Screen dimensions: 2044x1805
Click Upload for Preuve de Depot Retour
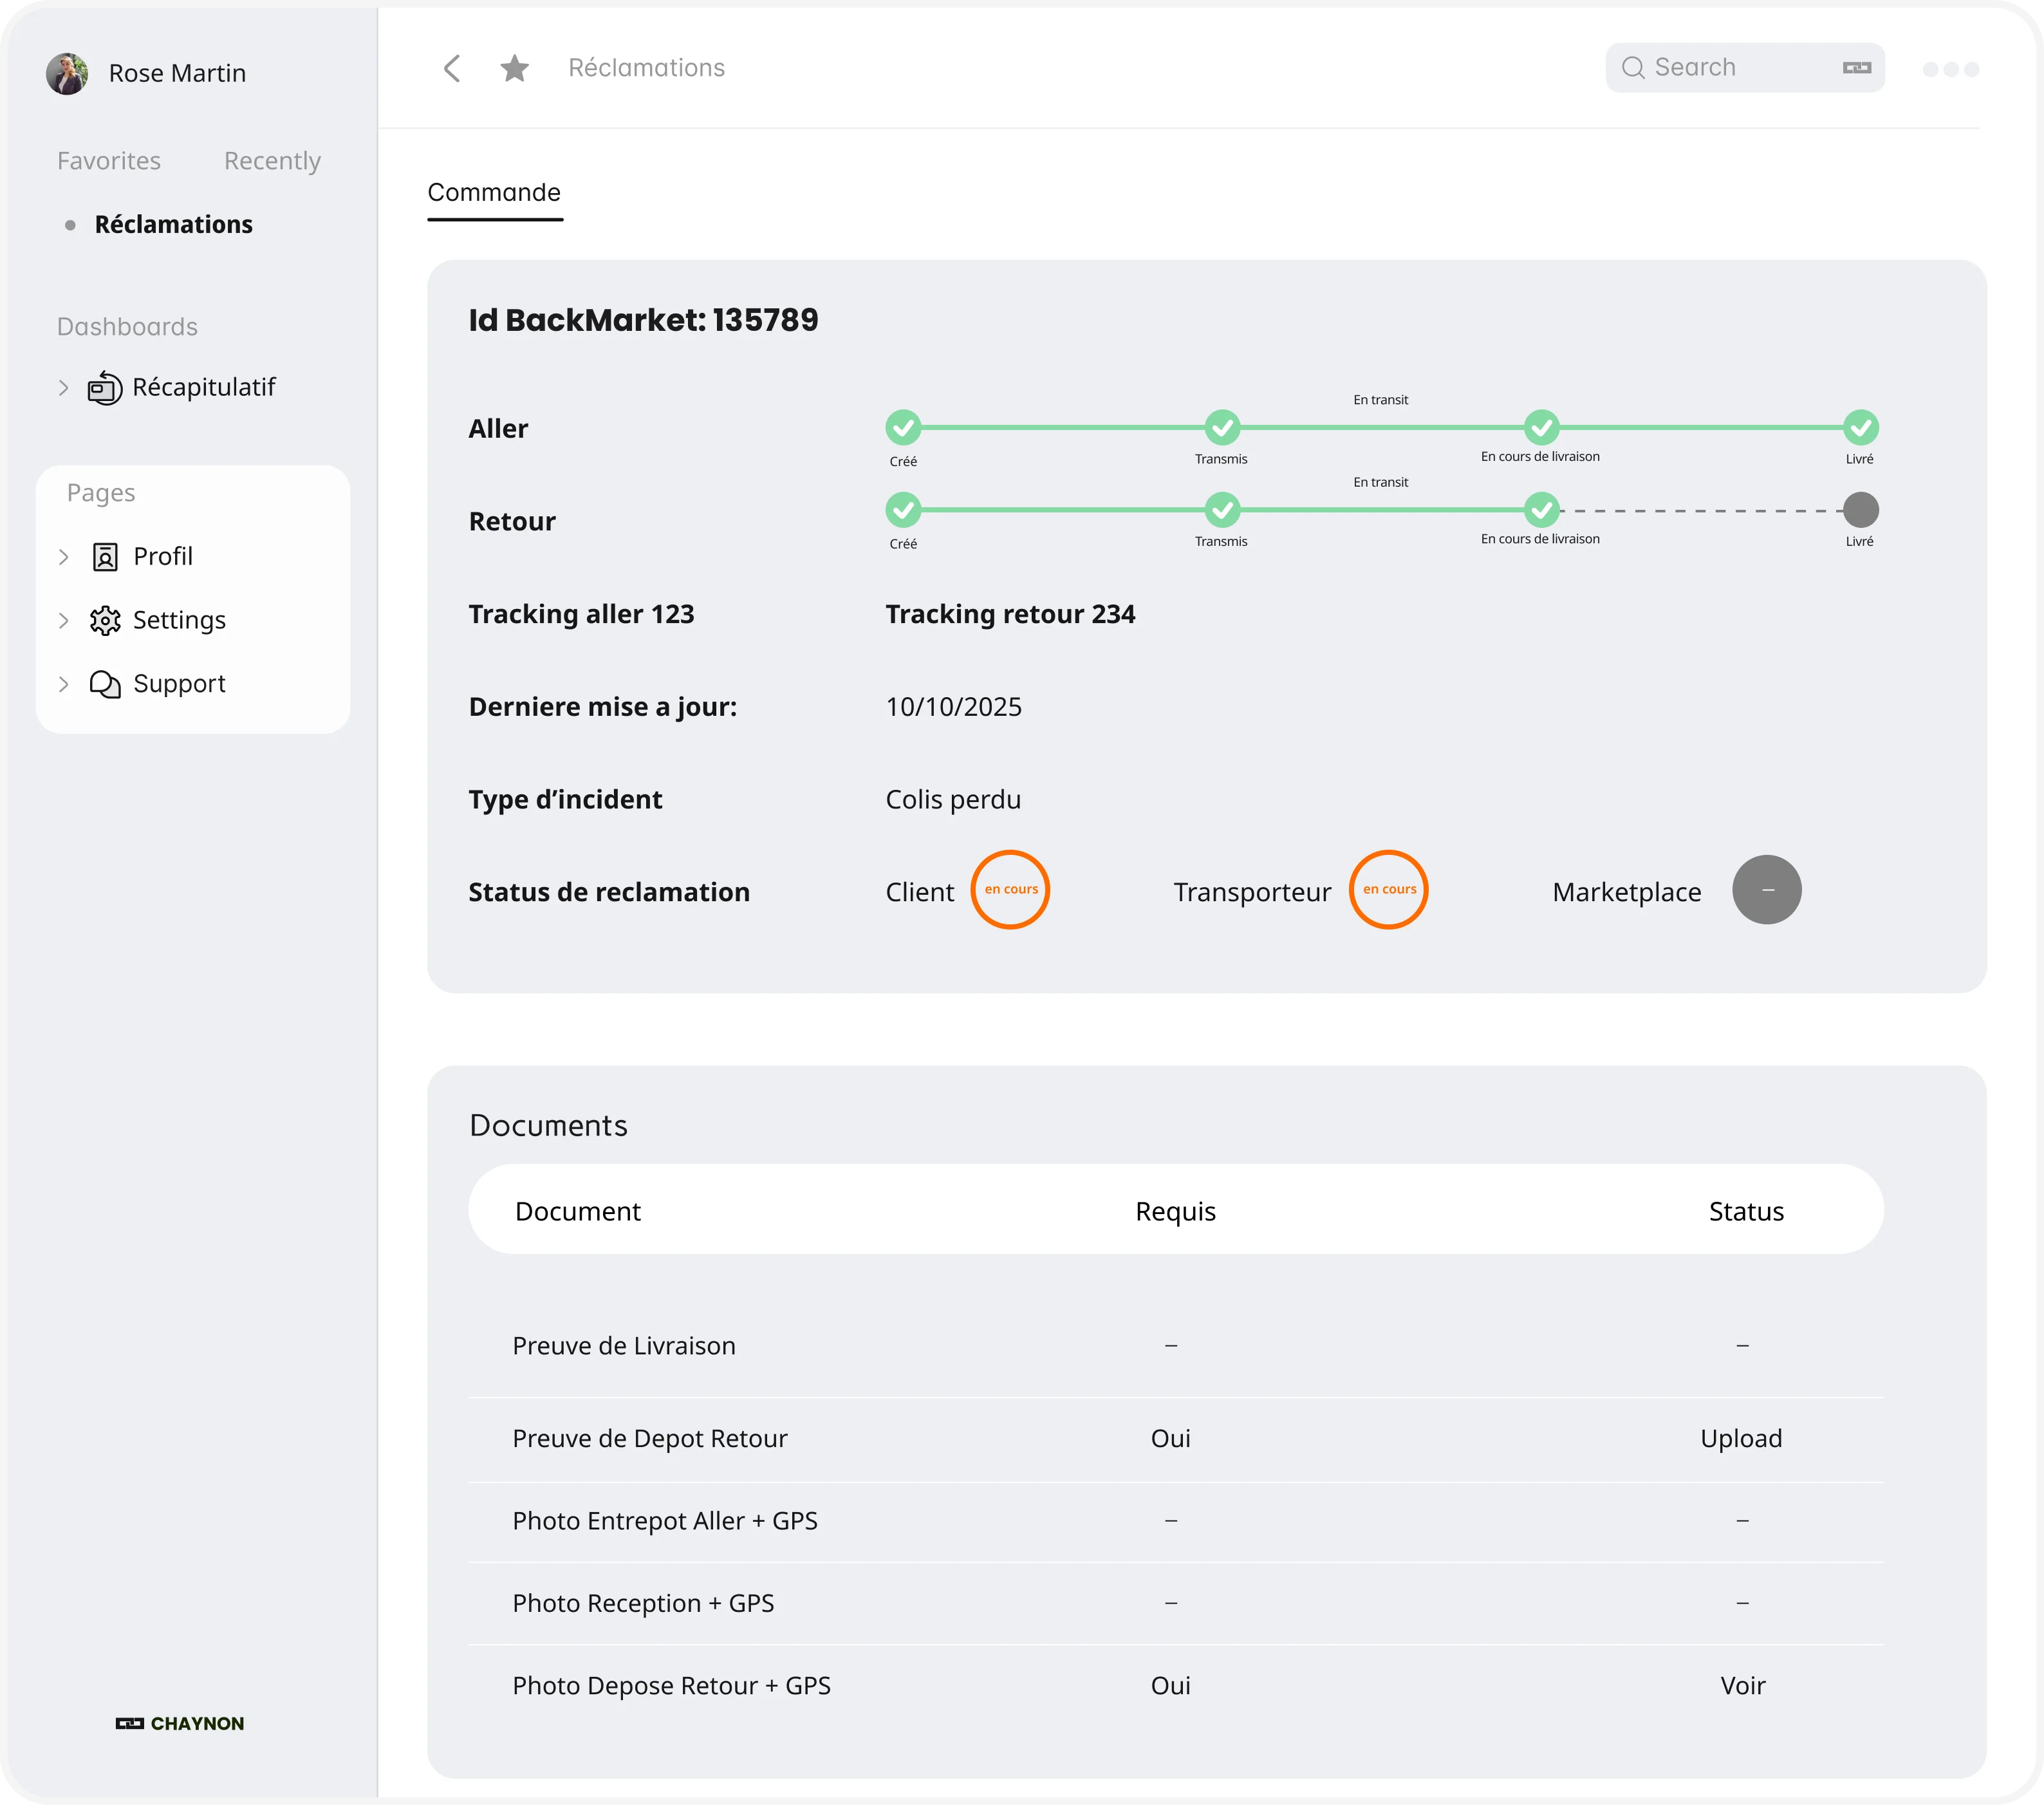(x=1742, y=1438)
